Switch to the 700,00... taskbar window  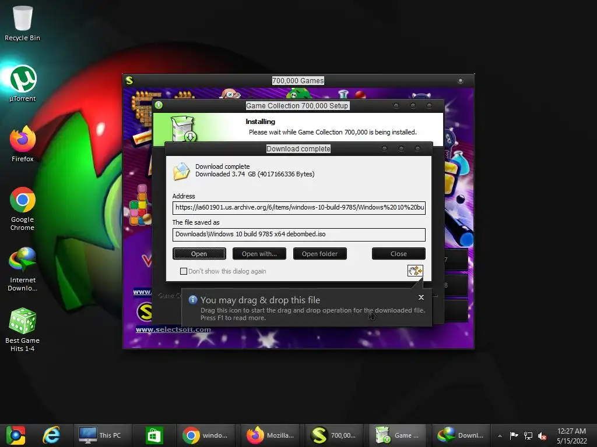333,435
